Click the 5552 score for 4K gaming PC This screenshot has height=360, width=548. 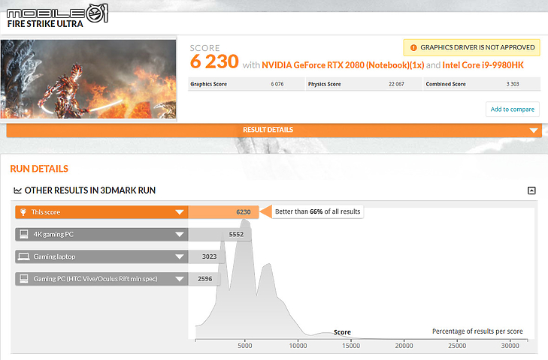pyautogui.click(x=236, y=235)
